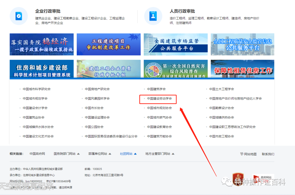The width and height of the screenshot is (295, 195).
Task: Select 中国城镇供热协会
Action: (x=222, y=117)
